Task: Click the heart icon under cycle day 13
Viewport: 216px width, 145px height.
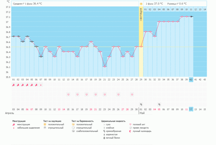Action: 68,94
